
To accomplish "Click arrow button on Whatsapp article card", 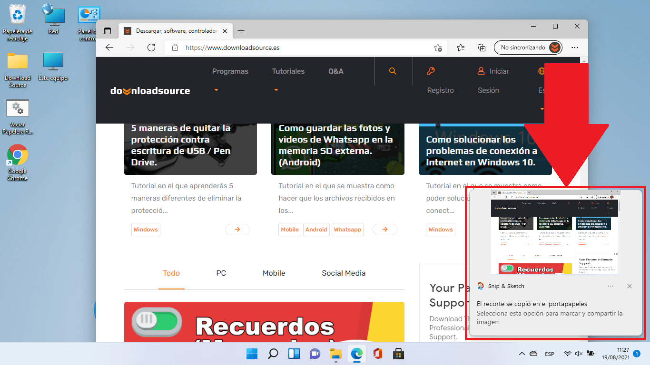I will pos(385,230).
